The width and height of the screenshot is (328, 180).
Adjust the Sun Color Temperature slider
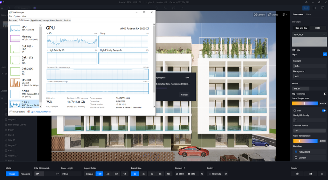(305, 141)
